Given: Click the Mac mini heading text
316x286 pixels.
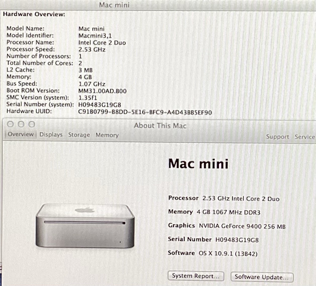Looking at the screenshot, I should click(x=198, y=164).
